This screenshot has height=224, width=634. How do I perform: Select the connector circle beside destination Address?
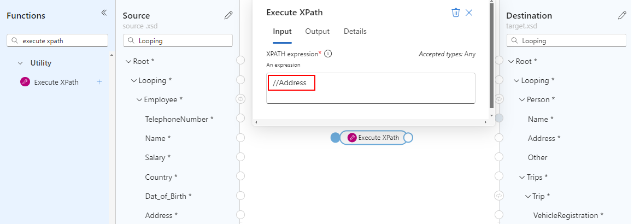coord(499,138)
